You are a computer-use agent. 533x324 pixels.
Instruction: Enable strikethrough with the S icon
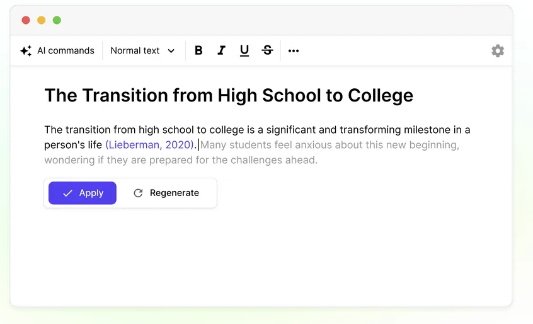(x=268, y=50)
